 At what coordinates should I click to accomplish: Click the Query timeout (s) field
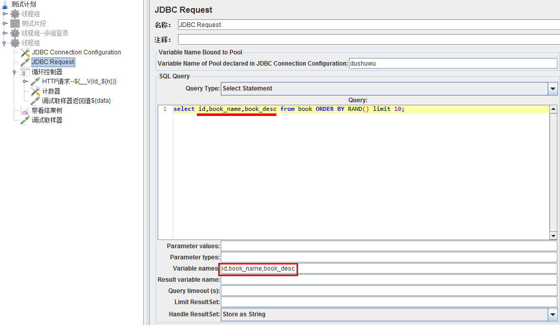coord(389,291)
